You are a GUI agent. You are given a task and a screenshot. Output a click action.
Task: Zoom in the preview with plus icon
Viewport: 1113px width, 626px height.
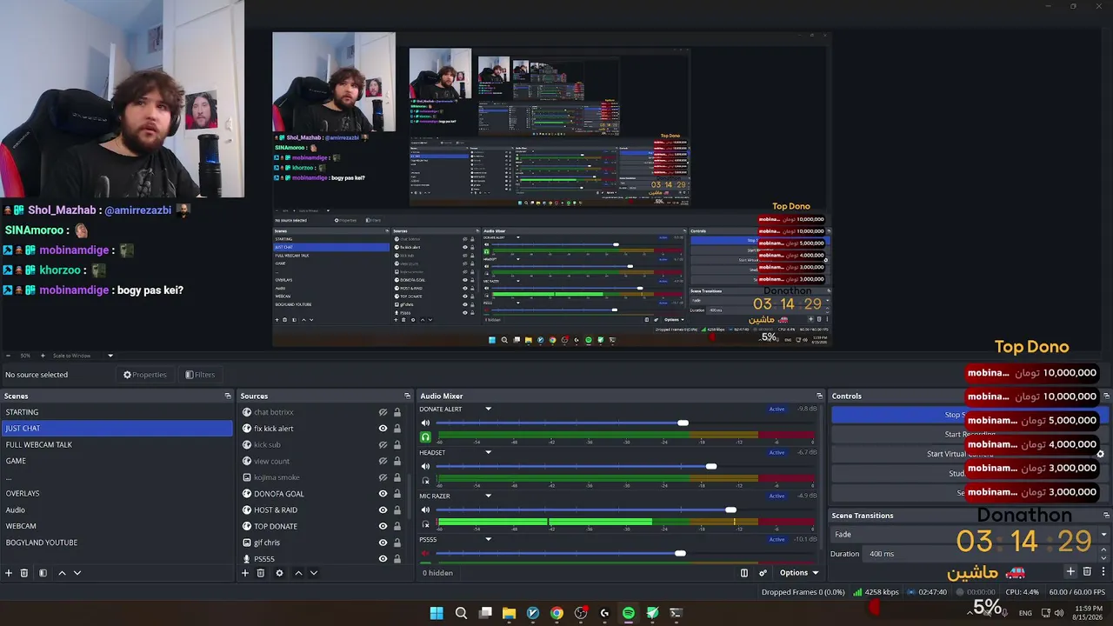[42, 356]
